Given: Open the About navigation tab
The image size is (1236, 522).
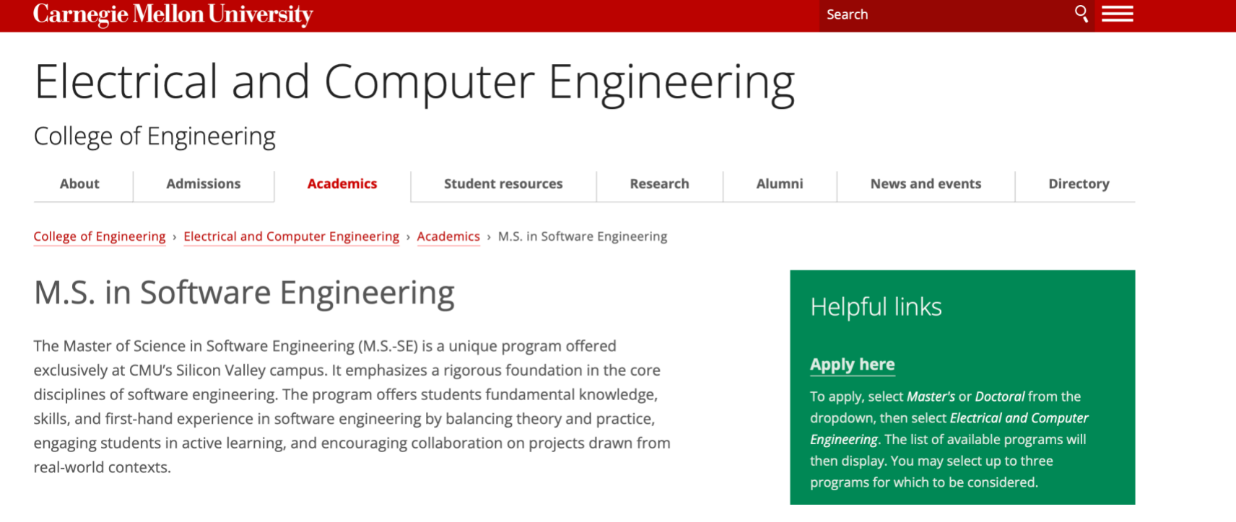Looking at the screenshot, I should tap(79, 184).
